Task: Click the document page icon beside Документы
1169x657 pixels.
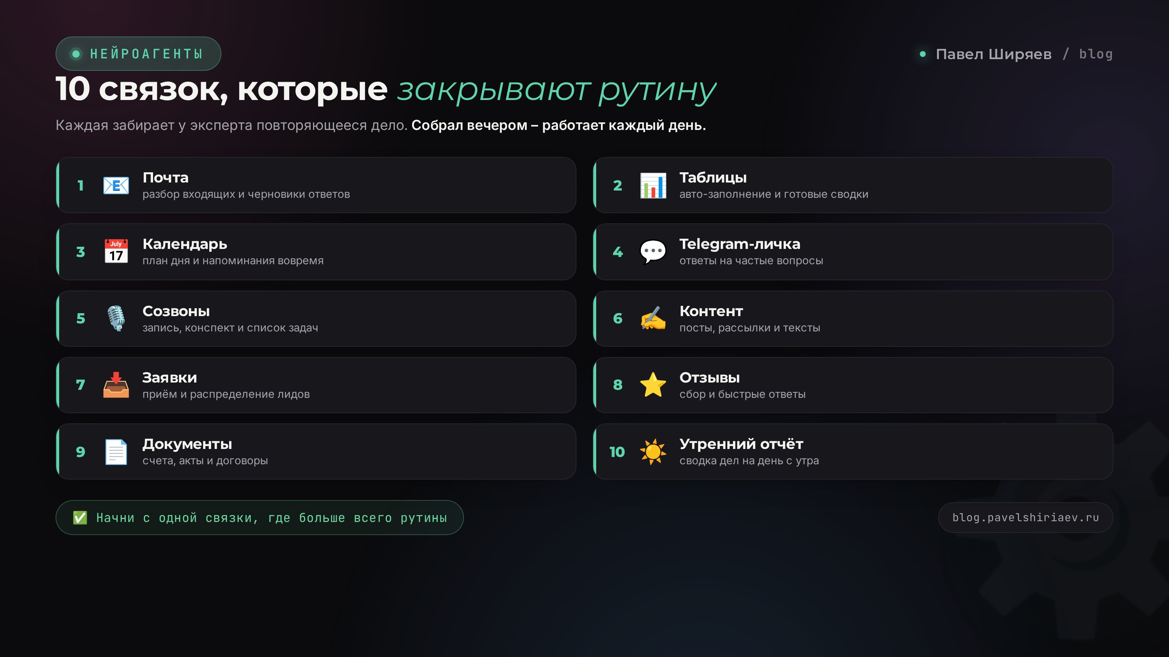Action: coord(116,452)
